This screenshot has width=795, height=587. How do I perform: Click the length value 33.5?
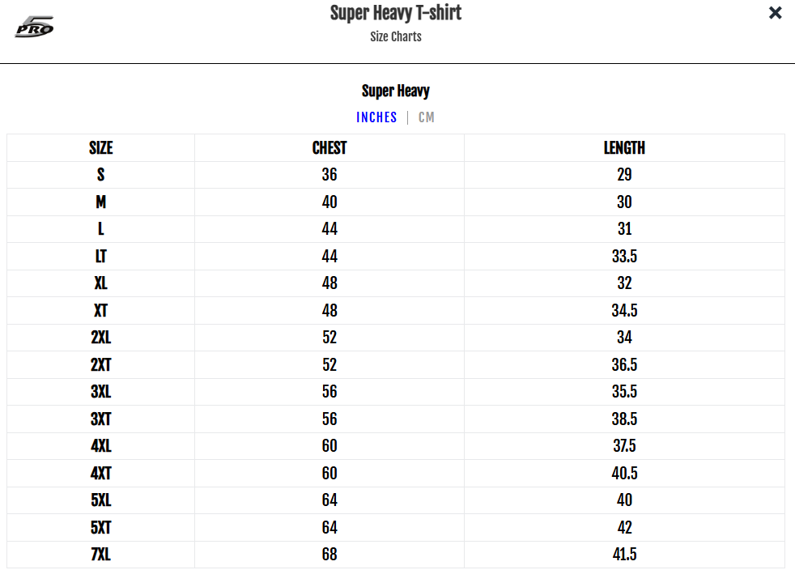click(x=624, y=256)
